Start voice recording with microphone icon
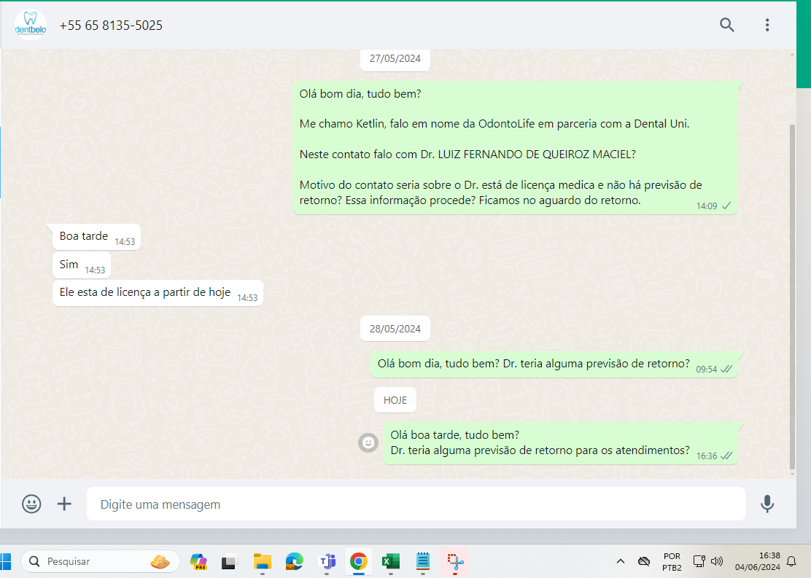 [767, 504]
